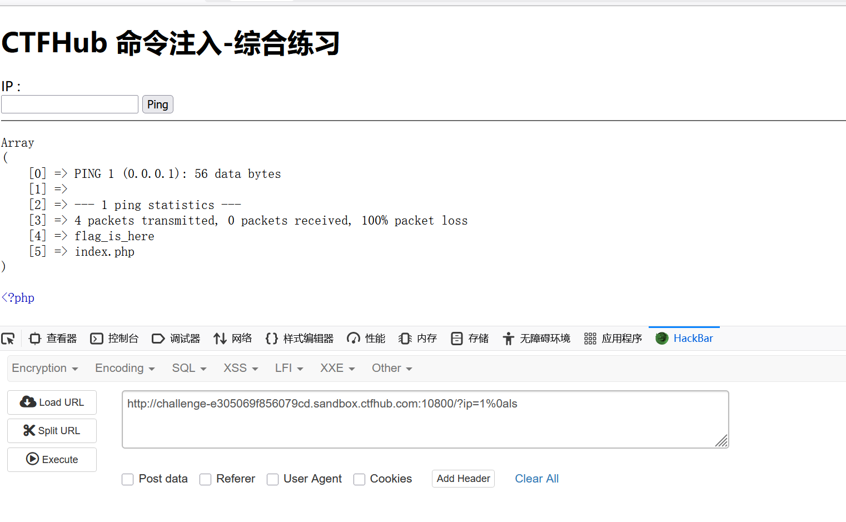The image size is (846, 522).
Task: Open the Debugger (调试器) devtools tab
Action: [176, 339]
